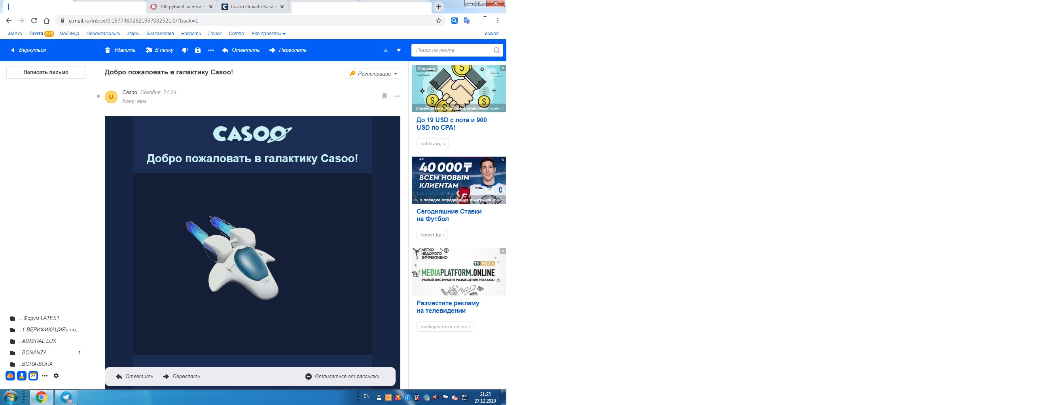The height and width of the screenshot is (405, 1057).
Task: Open the Chrome three-dot menu
Action: (498, 21)
